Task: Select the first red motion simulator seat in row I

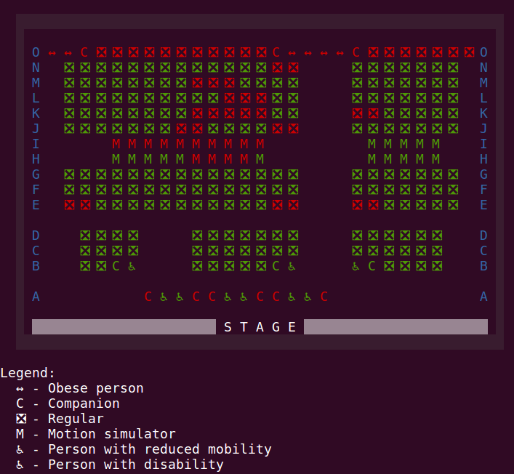Action: [116, 144]
